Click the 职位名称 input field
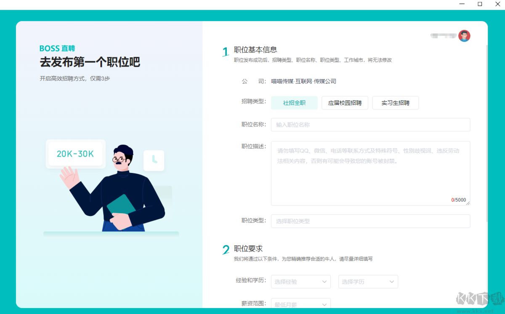This screenshot has width=505, height=314. [x=370, y=125]
